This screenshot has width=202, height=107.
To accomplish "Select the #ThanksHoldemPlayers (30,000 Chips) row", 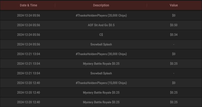I will [101, 54].
